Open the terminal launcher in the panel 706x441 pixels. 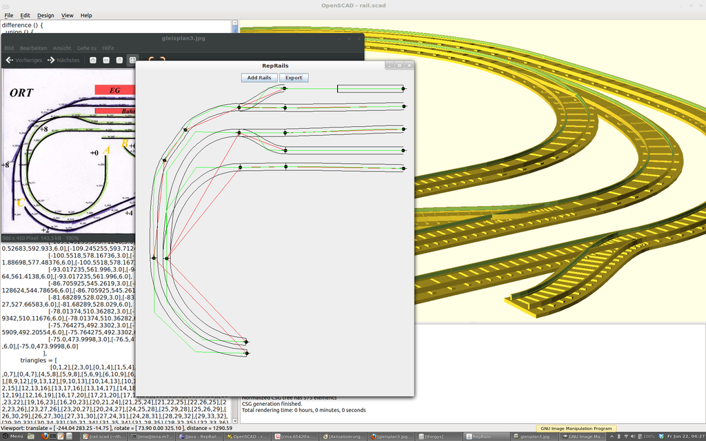click(x=53, y=436)
